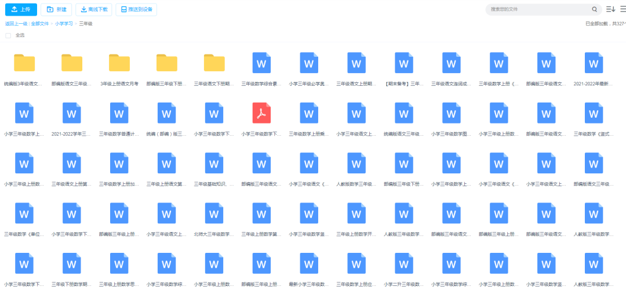
Task: Open folder 统编版3年级语文…
Action: 24,63
